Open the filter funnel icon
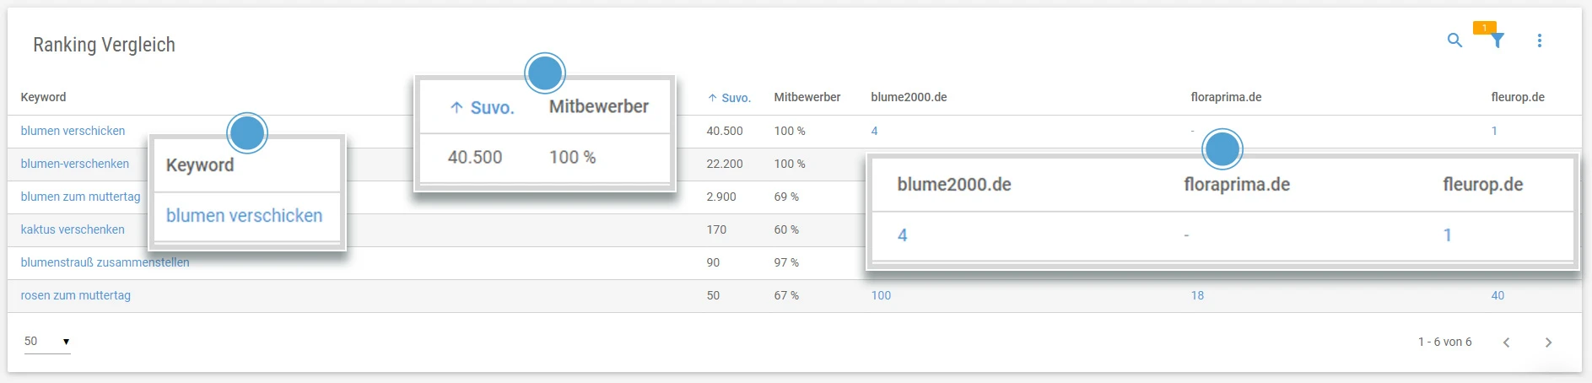The image size is (1592, 383). click(1497, 41)
